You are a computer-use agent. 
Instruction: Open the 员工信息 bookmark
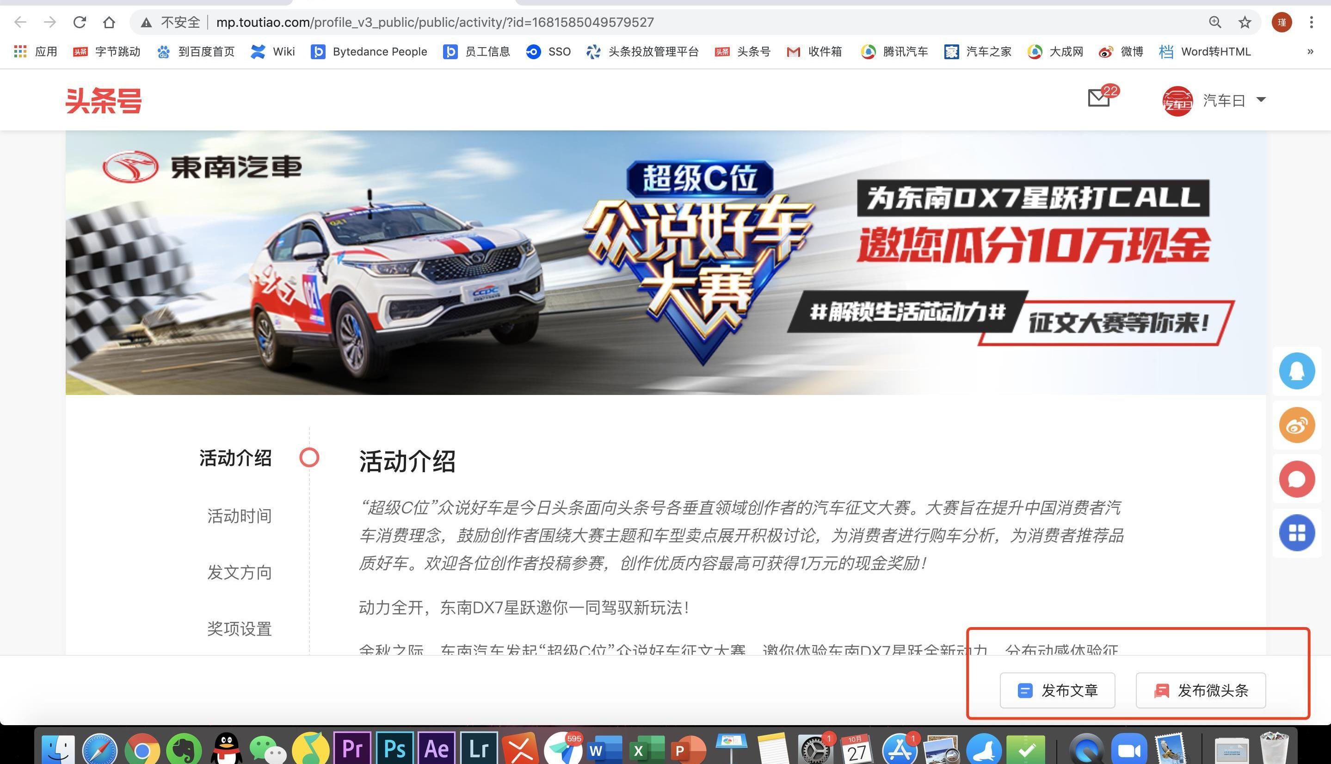point(476,51)
